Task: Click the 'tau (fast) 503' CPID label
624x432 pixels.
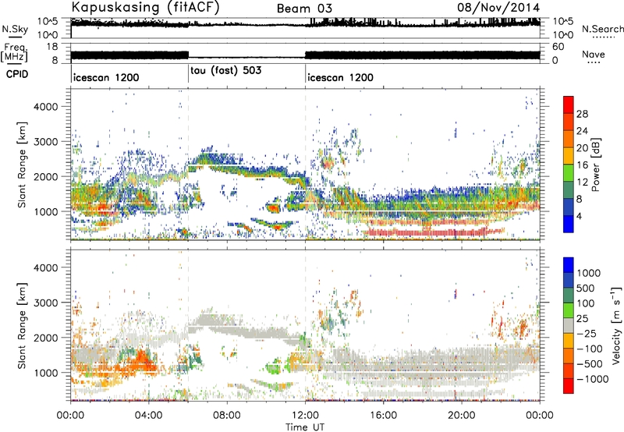Action: [x=225, y=71]
